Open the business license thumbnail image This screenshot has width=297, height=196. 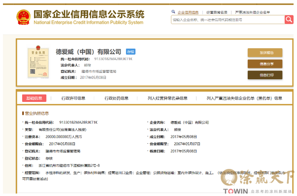(38, 62)
